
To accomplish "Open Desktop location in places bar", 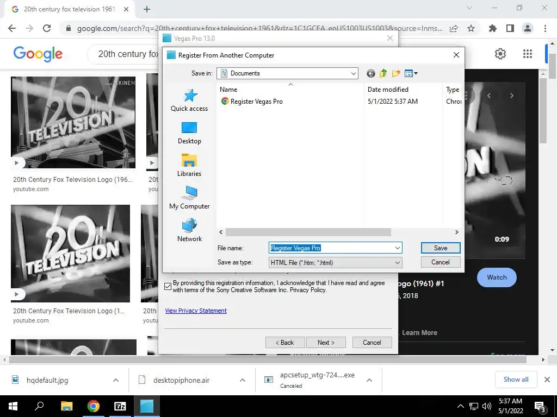I will [189, 133].
